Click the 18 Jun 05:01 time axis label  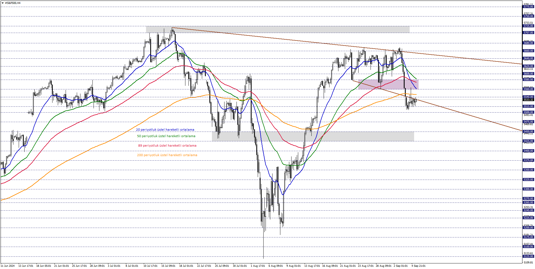[44, 266]
